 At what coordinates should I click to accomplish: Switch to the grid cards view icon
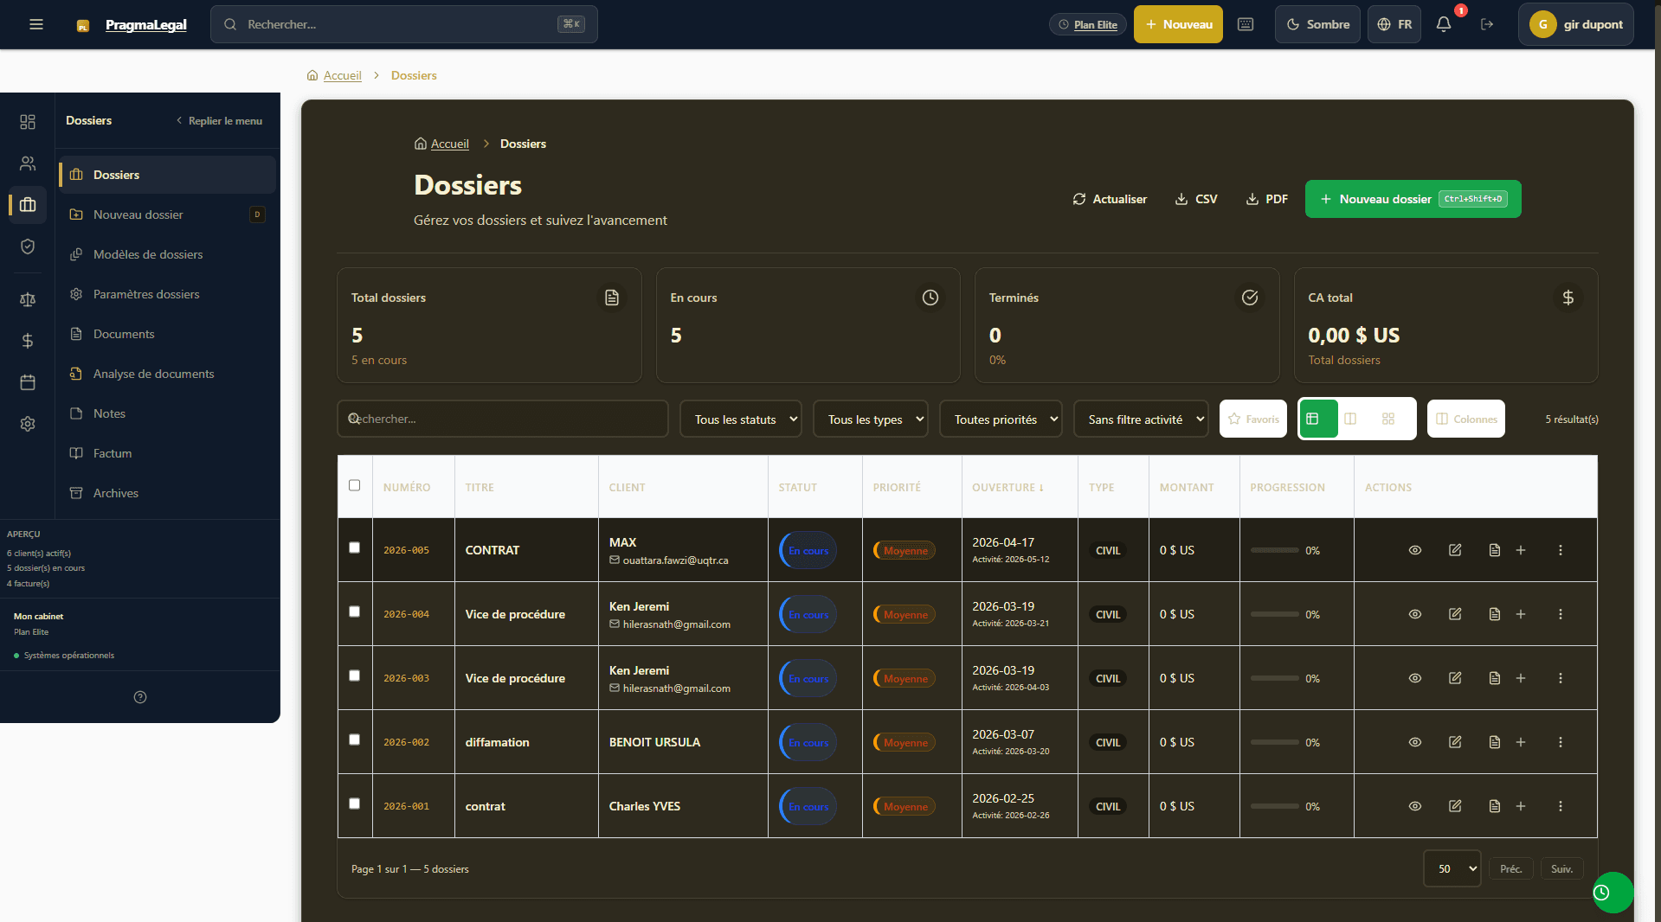tap(1388, 419)
